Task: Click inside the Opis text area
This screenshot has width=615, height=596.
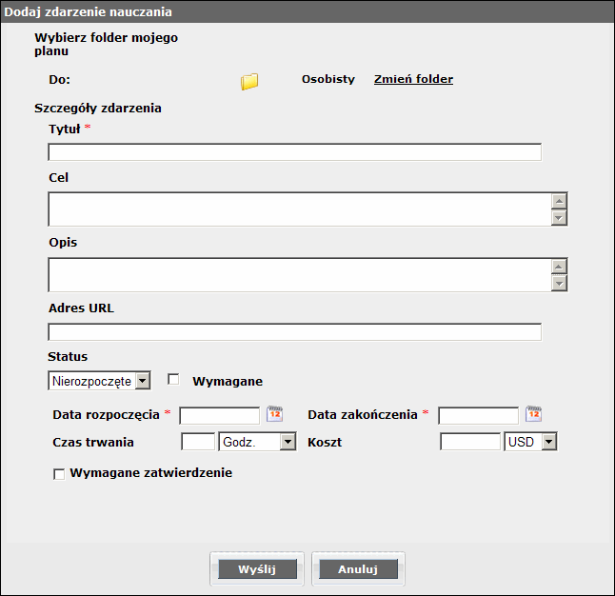Action: tap(299, 274)
